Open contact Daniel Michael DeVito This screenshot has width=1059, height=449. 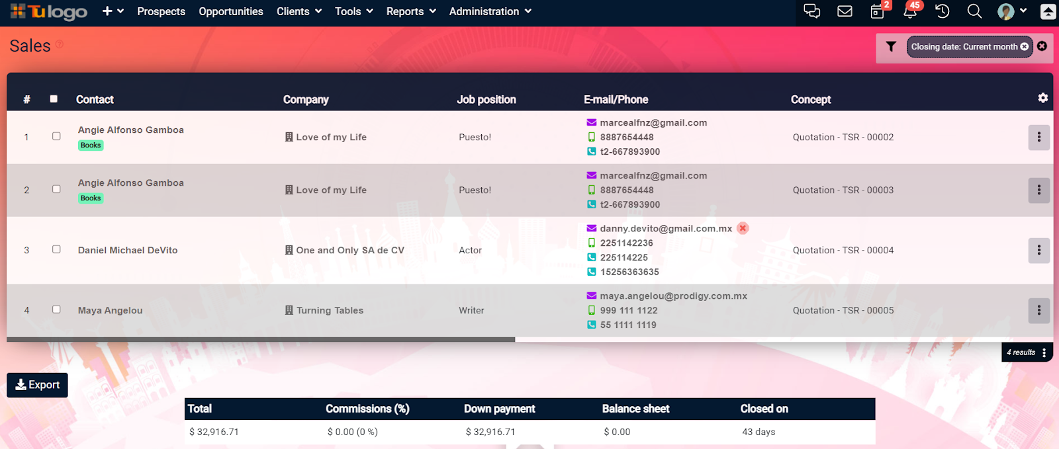128,250
